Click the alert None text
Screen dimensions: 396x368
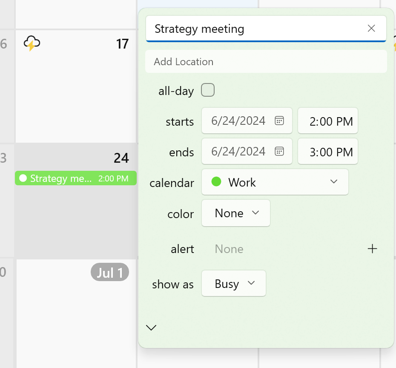point(229,249)
